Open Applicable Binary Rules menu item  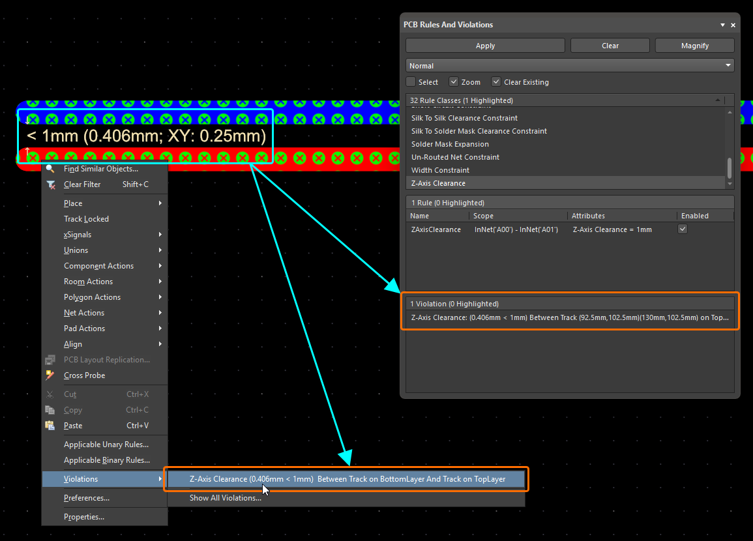(107, 460)
